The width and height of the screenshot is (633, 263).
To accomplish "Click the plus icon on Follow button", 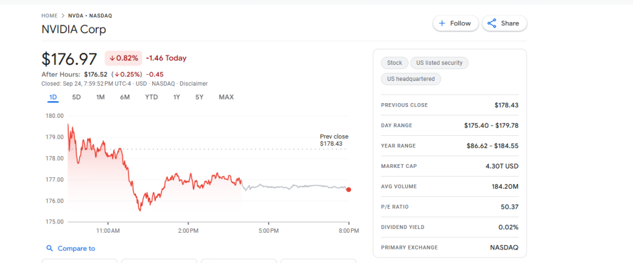I will (x=442, y=23).
